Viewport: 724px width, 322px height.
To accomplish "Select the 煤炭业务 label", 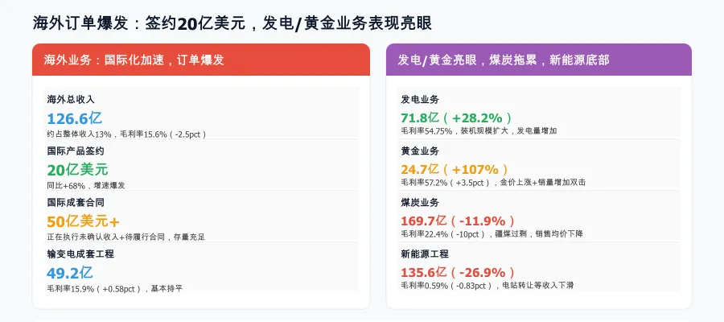I will point(420,203).
